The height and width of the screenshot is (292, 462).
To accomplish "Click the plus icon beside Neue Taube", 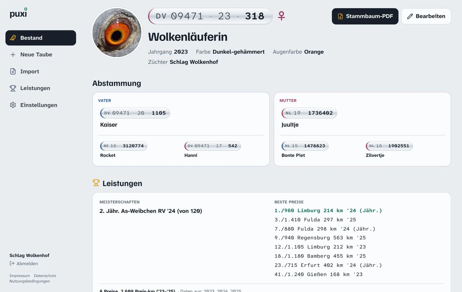I will point(13,55).
